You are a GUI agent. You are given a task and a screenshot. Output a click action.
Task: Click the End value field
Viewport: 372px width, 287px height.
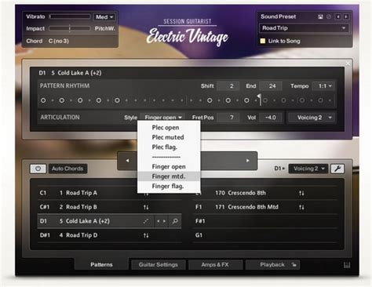pyautogui.click(x=271, y=86)
